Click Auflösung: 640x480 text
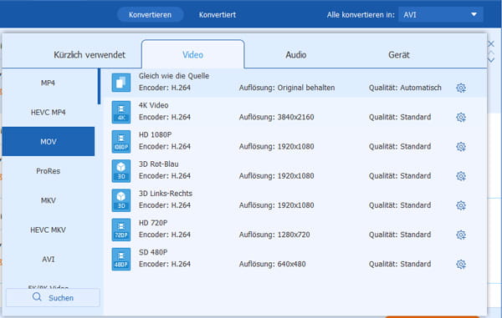This screenshot has height=318, width=502. (x=272, y=264)
